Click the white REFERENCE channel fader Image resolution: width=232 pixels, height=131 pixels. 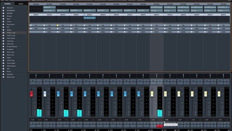(x=45, y=94)
